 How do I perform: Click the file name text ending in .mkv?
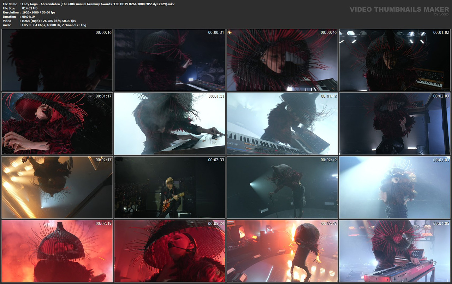[98, 4]
